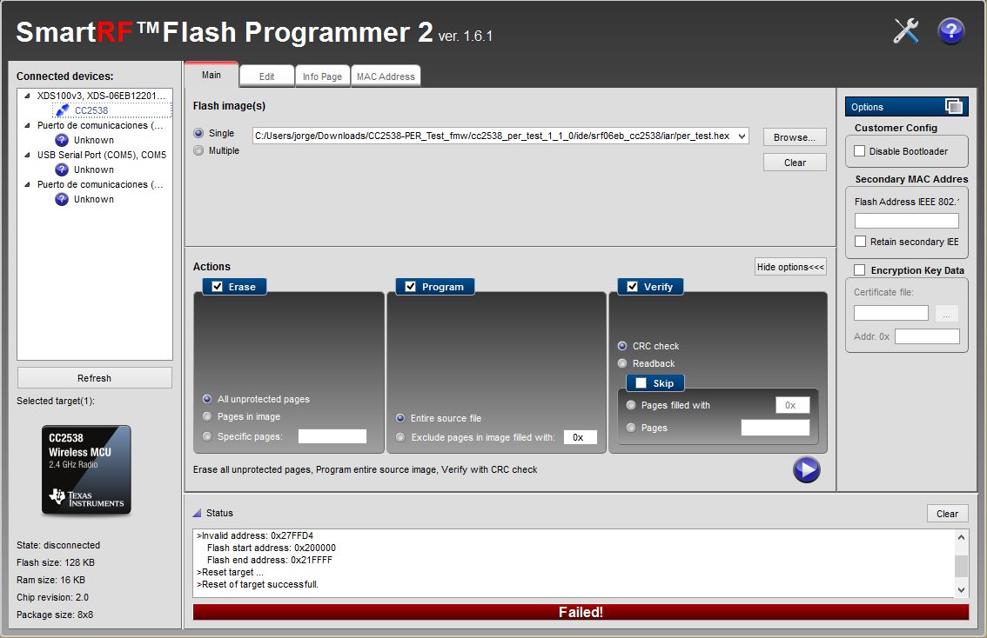Image resolution: width=987 pixels, height=638 pixels.
Task: Click the Unknown icon under USB Serial Port COM5
Action: (62, 169)
